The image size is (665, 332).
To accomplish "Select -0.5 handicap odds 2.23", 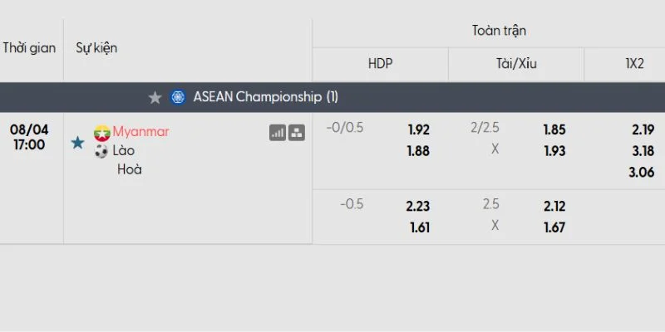I will pyautogui.click(x=418, y=206).
